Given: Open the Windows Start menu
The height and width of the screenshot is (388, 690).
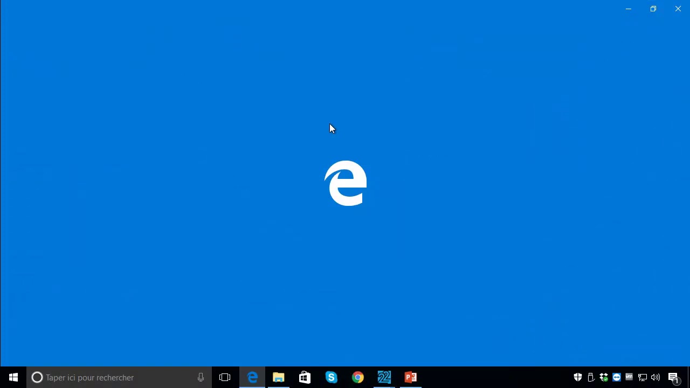Looking at the screenshot, I should (13, 377).
